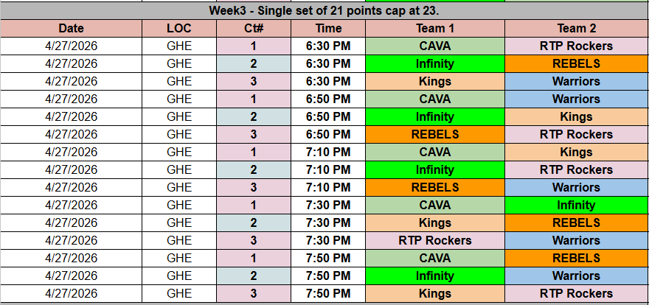Select Warriors in the 7:50 PM row
This screenshot has height=305, width=649.
click(576, 276)
